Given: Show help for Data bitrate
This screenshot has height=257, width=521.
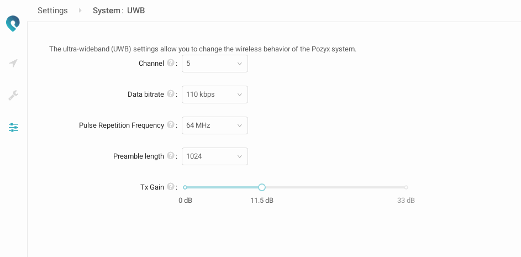Looking at the screenshot, I should point(171,94).
